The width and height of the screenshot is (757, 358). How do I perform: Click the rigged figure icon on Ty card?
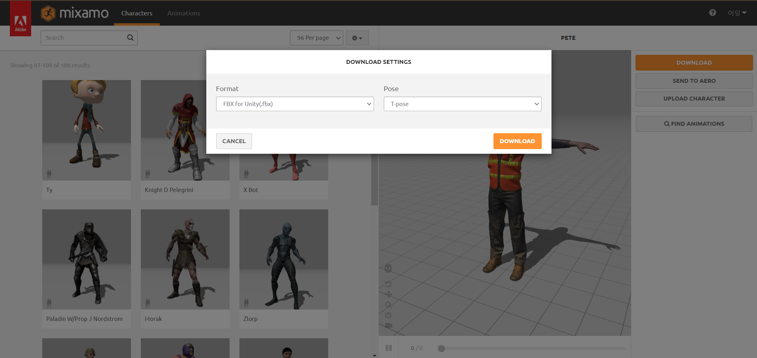(x=49, y=174)
